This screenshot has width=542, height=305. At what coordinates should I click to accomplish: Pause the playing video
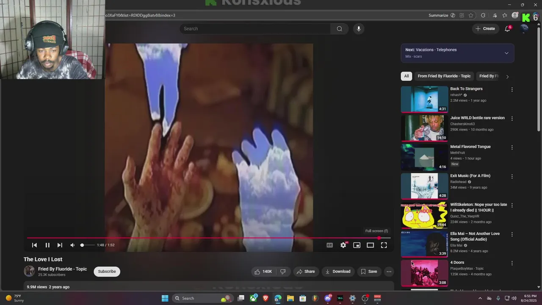(x=47, y=245)
